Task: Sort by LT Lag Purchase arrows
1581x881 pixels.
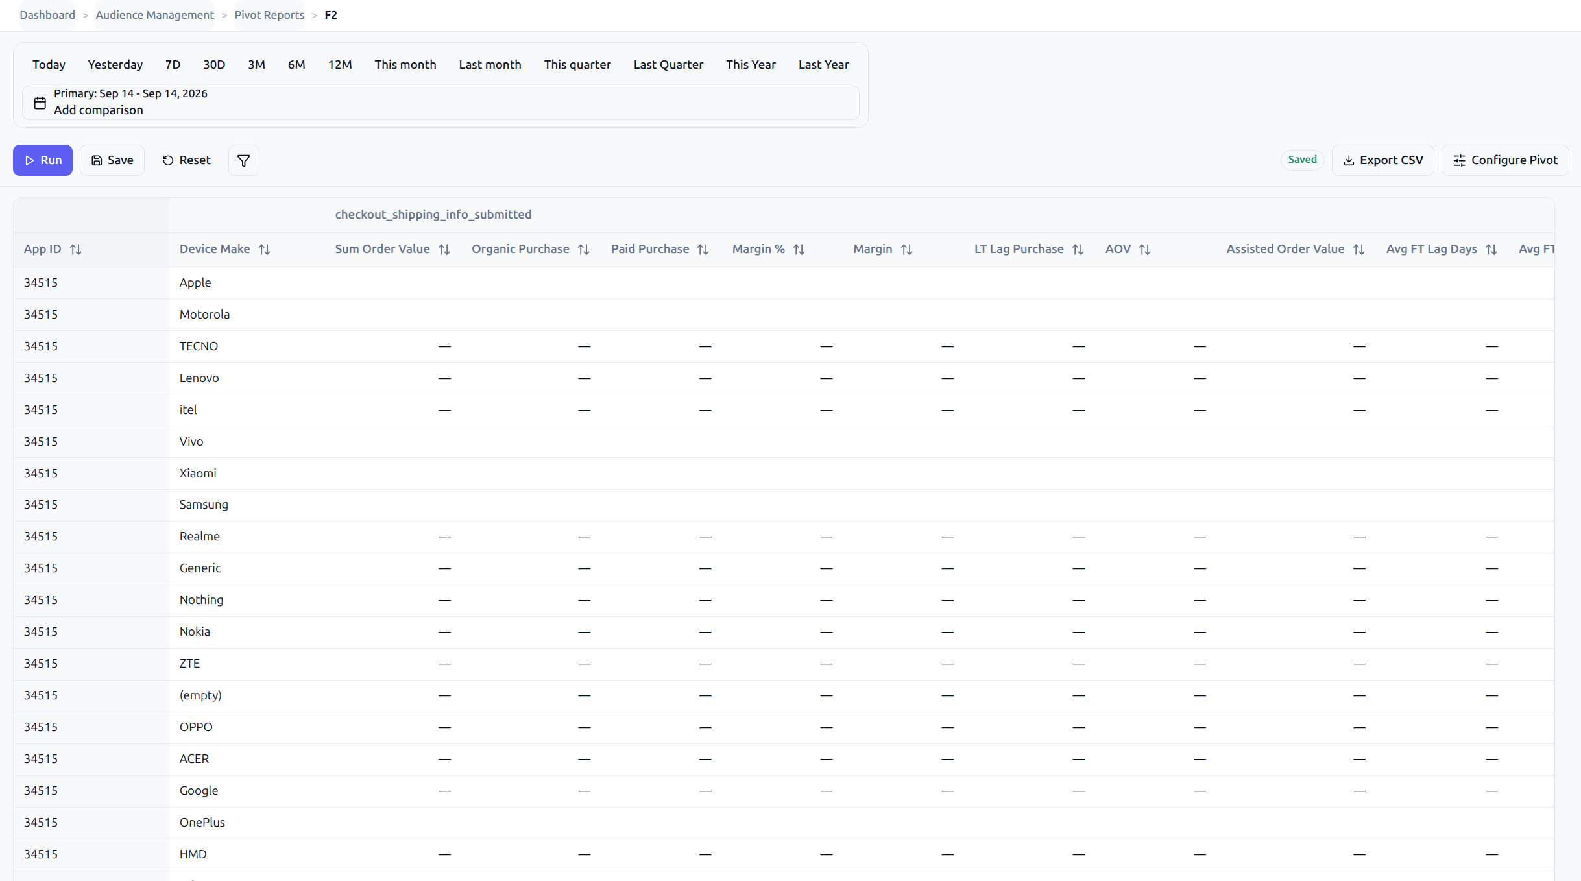Action: (1078, 249)
